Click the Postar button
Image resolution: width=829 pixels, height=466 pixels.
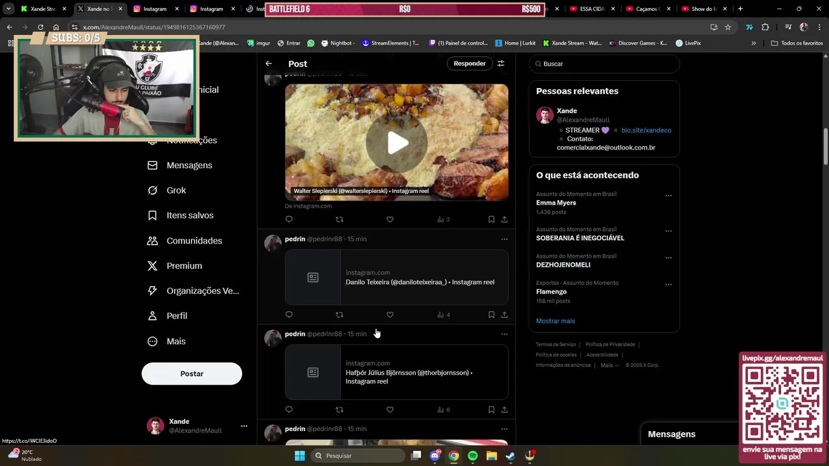click(x=192, y=373)
